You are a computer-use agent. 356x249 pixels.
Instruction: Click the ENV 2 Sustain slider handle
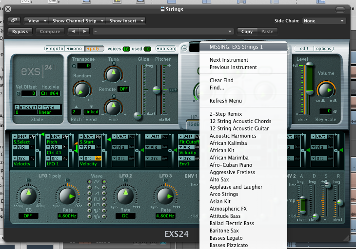coord(327,185)
